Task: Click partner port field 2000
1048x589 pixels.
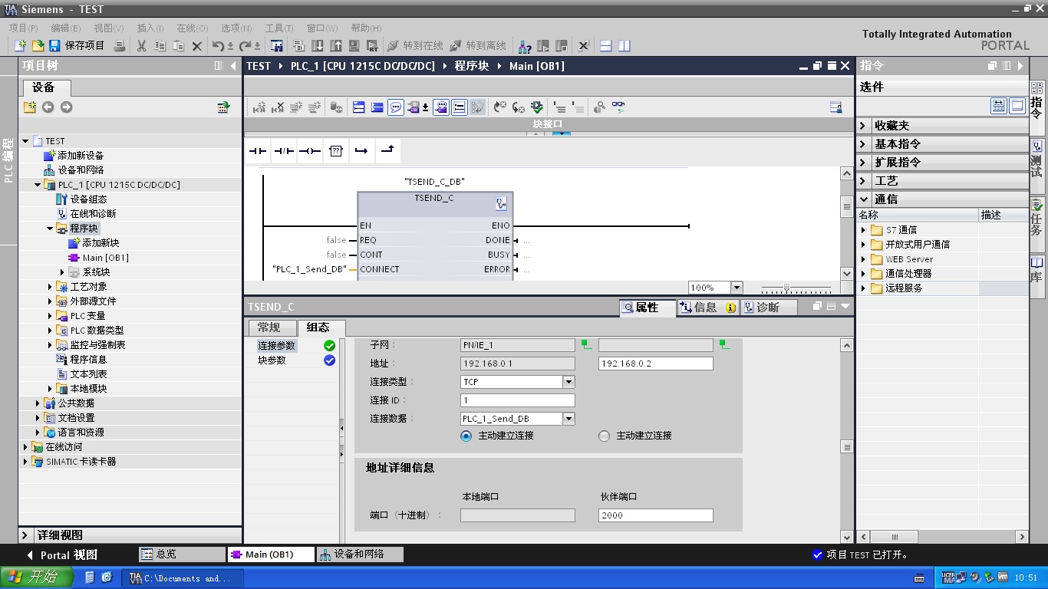Action: click(656, 515)
